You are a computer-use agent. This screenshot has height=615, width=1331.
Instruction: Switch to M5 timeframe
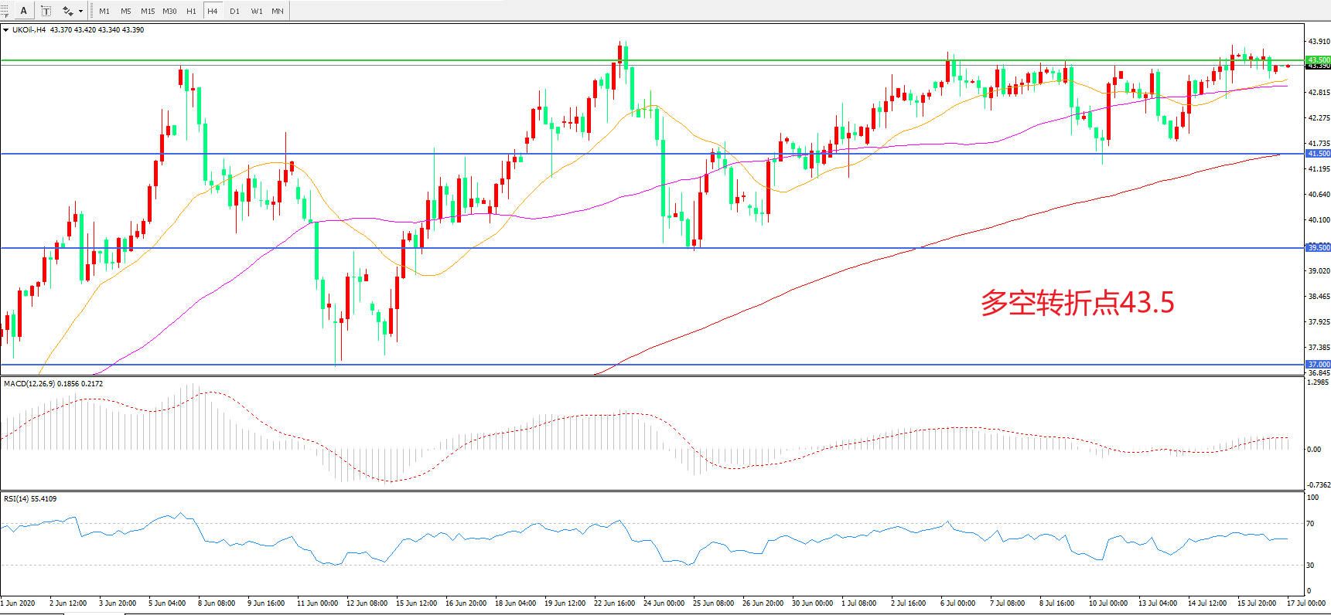125,11
